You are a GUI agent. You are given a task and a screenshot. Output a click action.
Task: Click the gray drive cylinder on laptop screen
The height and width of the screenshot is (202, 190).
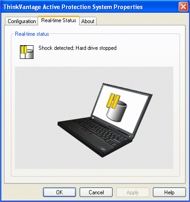[x=117, y=111]
